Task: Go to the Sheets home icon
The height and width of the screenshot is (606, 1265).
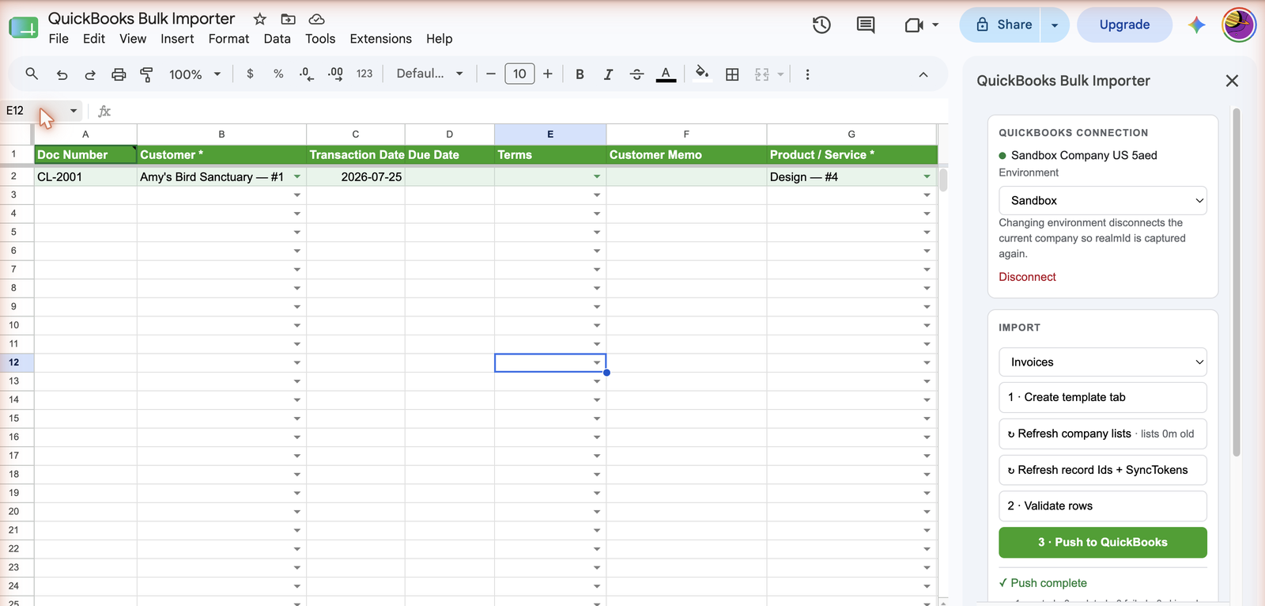Action: [x=24, y=28]
